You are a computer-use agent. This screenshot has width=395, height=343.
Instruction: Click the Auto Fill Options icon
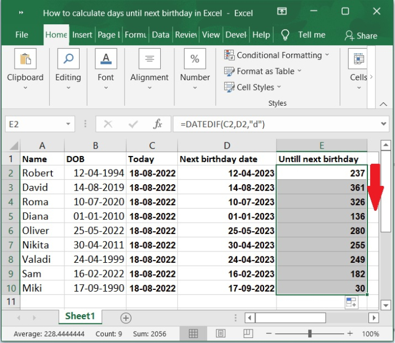351,303
